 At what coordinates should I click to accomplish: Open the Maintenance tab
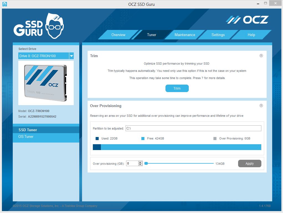(x=185, y=35)
